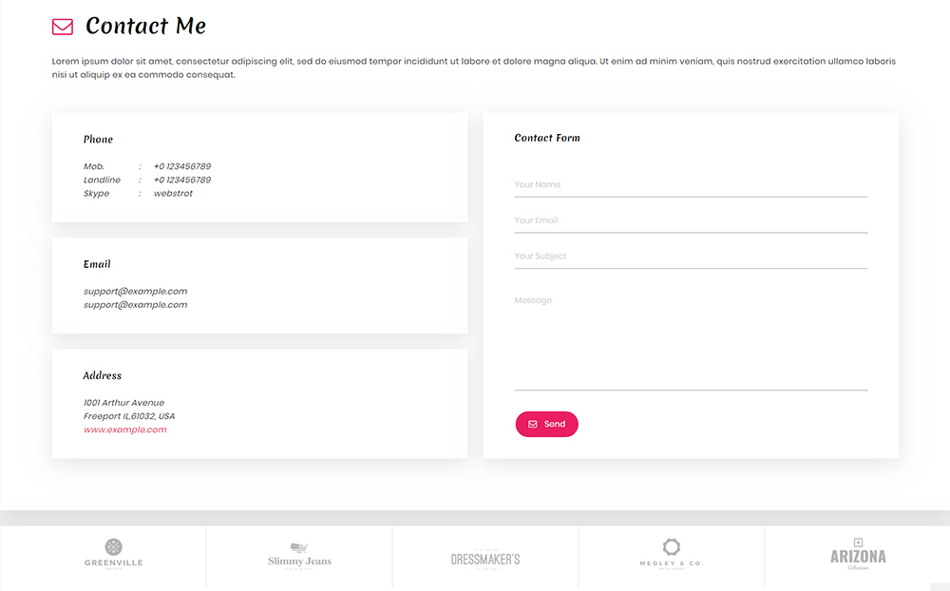The width and height of the screenshot is (950, 591).
Task: Click the pink envelope icon beside Contact Me
Action: click(63, 27)
